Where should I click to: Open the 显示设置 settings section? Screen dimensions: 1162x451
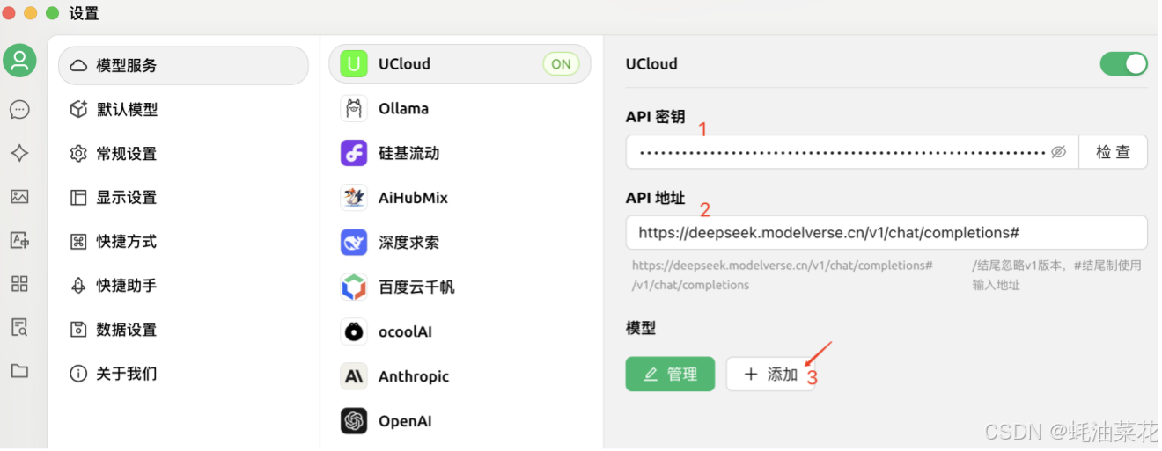[x=183, y=198]
